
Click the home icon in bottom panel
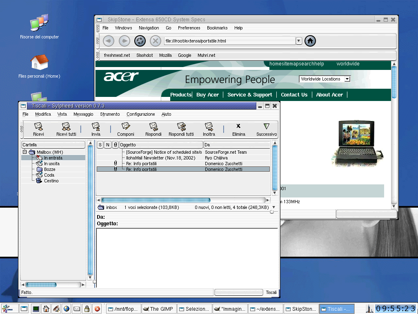coord(46,309)
